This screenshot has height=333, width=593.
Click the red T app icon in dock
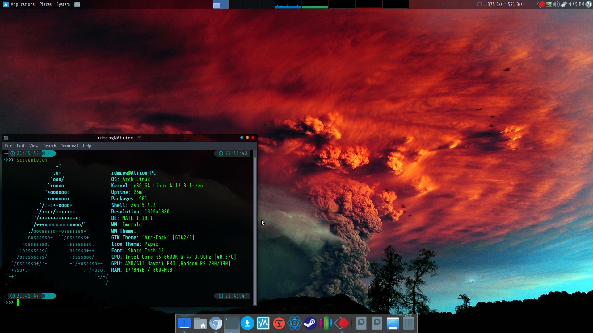click(x=279, y=323)
